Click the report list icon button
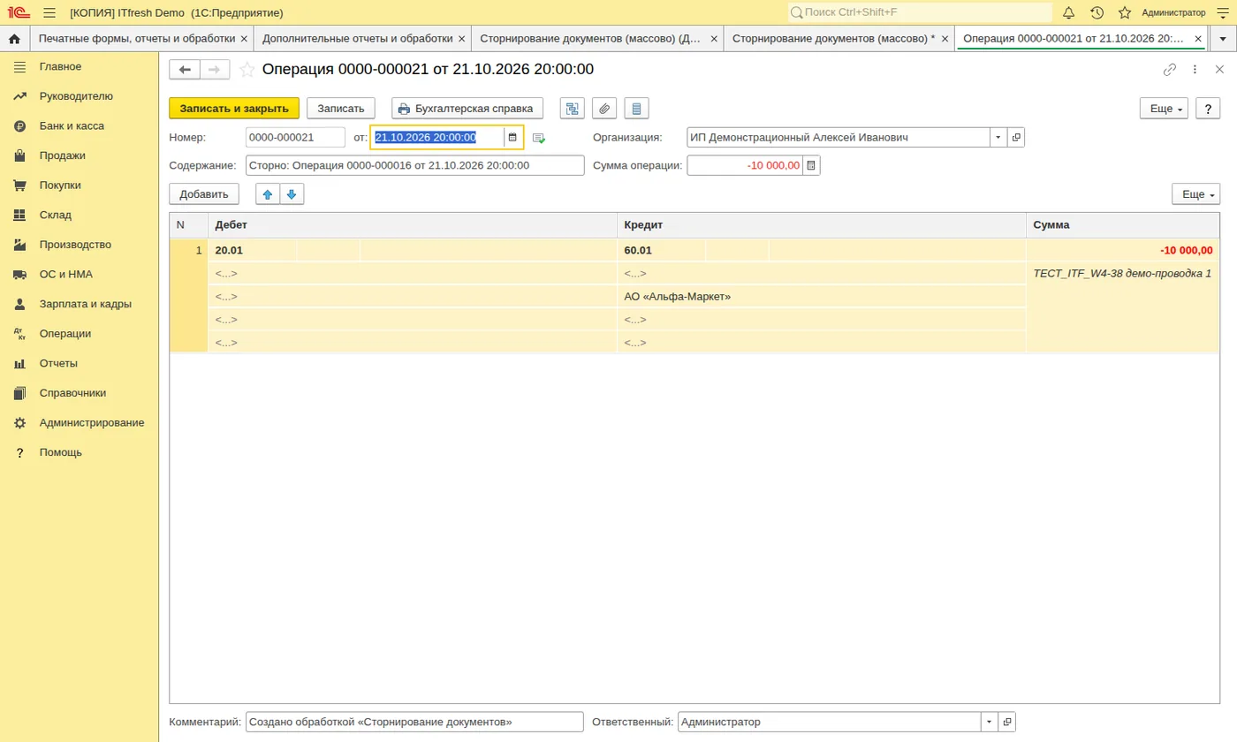 click(636, 108)
